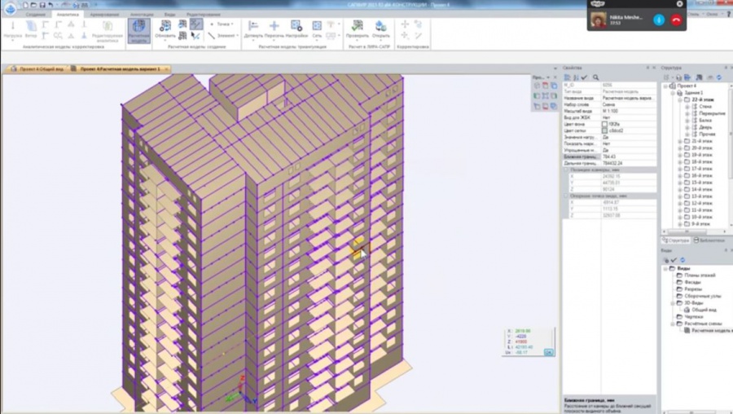Viewport: 733px width, 414px height.
Task: Collapse the Опорная точка вида group
Action: click(567, 196)
